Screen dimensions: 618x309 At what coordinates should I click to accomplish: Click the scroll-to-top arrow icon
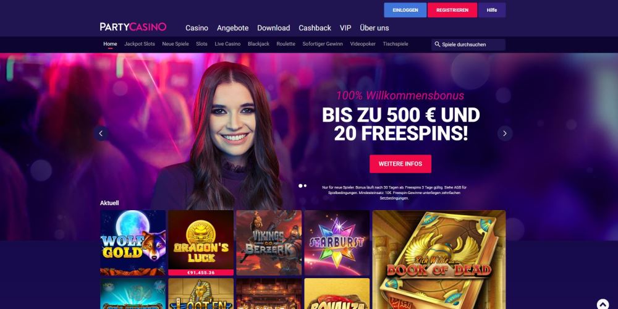[603, 305]
